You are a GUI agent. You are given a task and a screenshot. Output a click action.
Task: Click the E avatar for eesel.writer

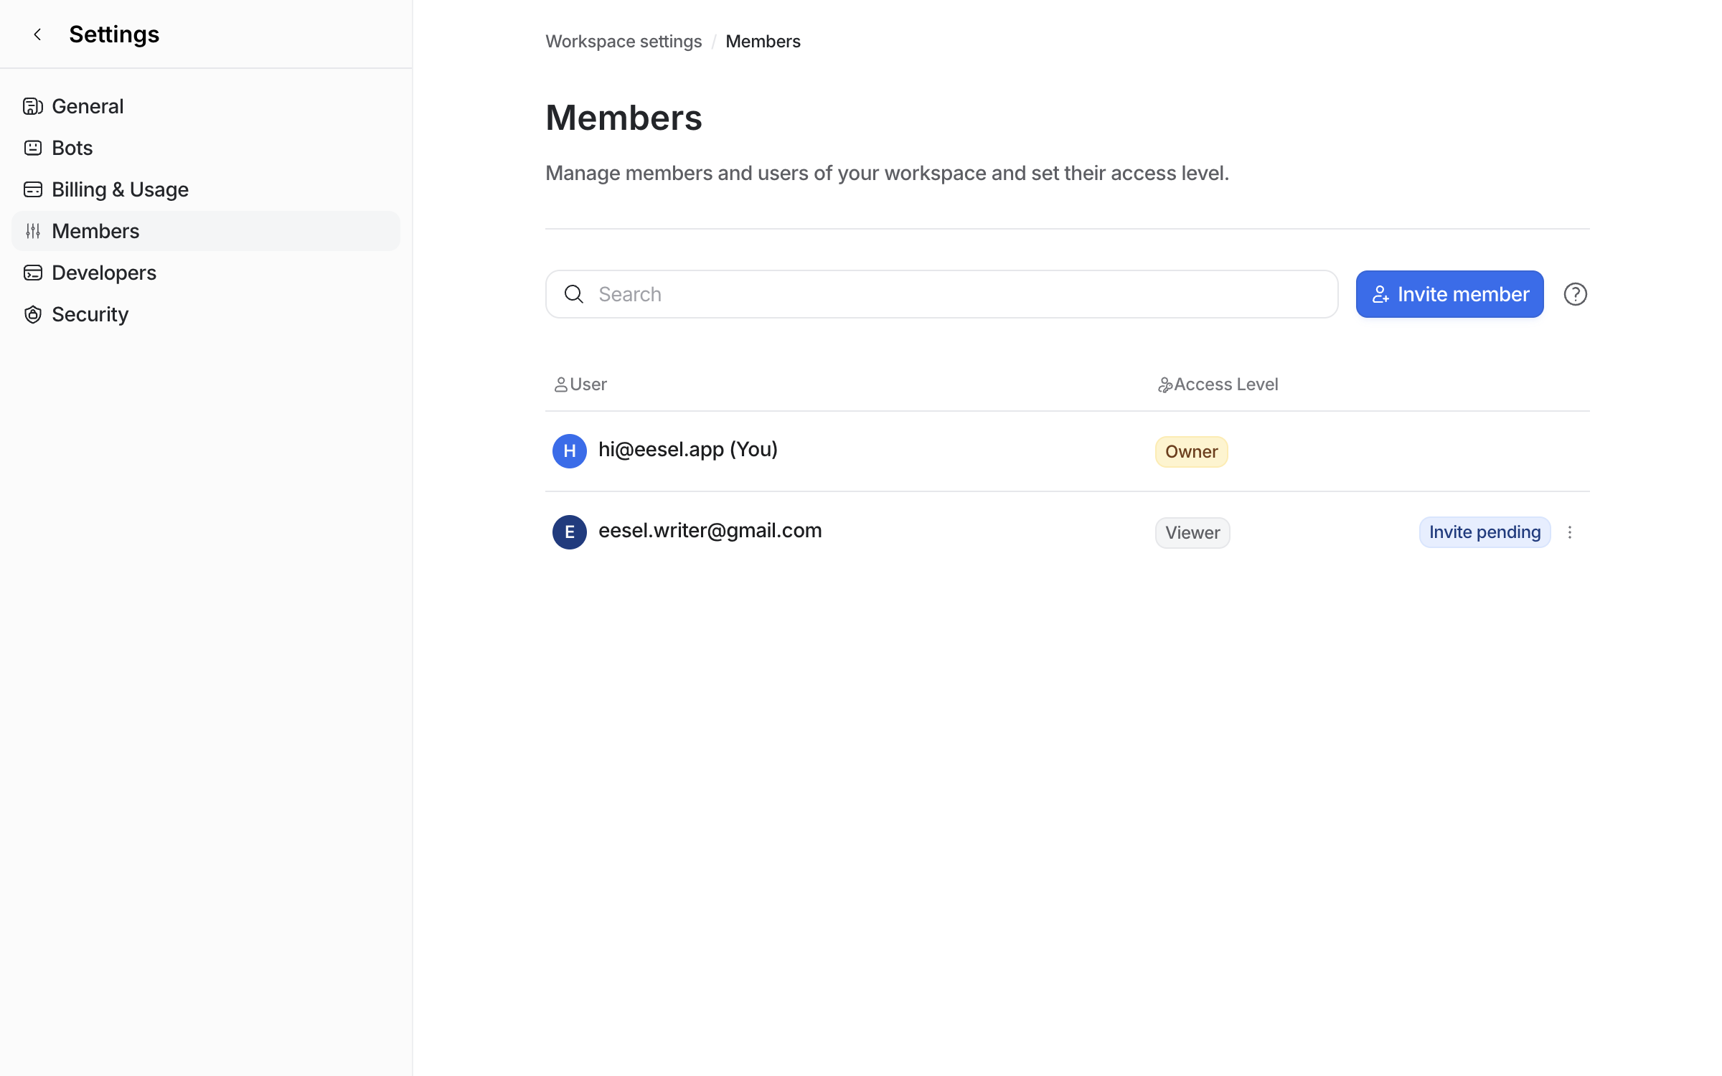[570, 532]
